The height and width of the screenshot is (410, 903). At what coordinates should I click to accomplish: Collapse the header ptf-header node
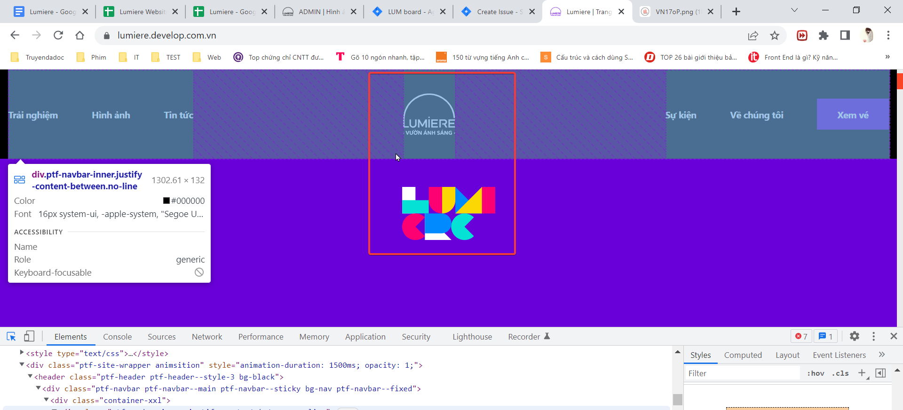point(30,376)
